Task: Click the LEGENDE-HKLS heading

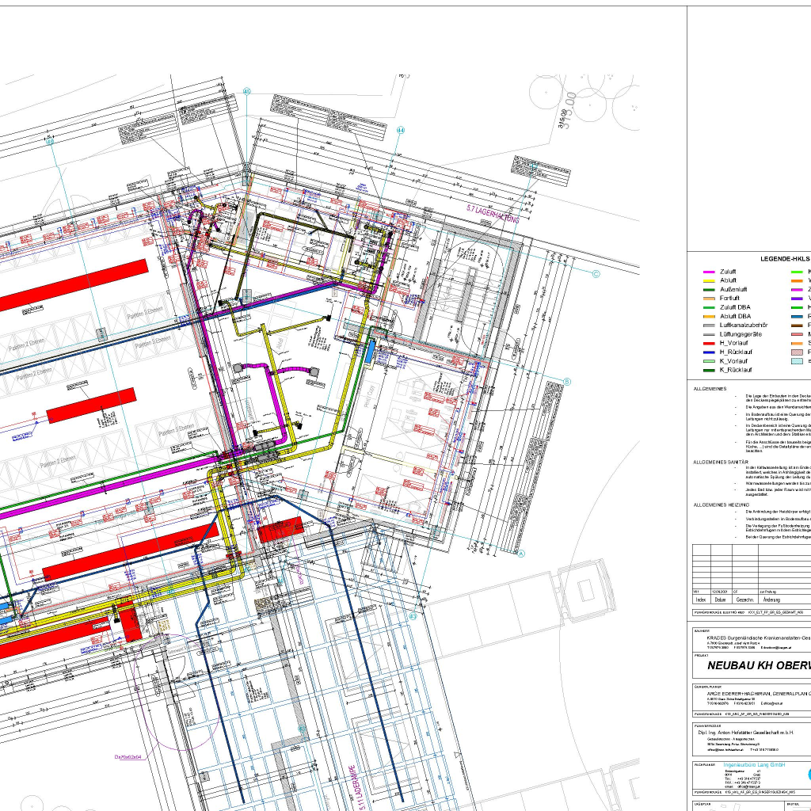Action: click(785, 259)
